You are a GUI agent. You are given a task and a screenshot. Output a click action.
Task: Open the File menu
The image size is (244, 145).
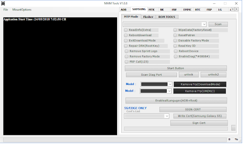6,9
